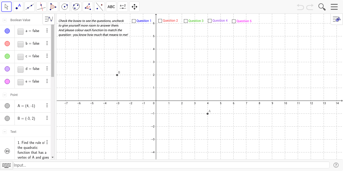The width and height of the screenshot is (343, 171).
Task: Collapse the Text group
Action: (x=5, y=132)
